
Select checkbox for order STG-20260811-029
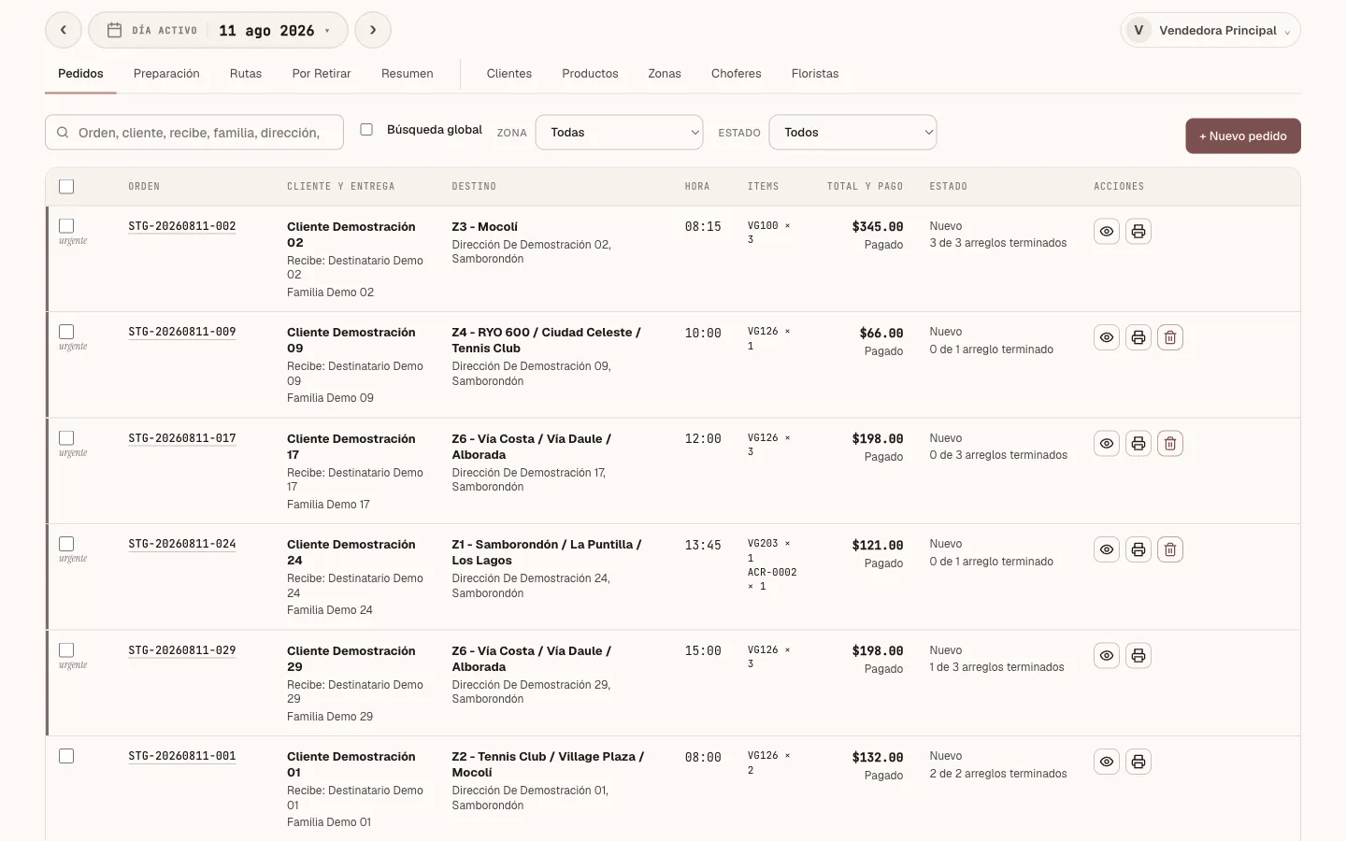66,650
